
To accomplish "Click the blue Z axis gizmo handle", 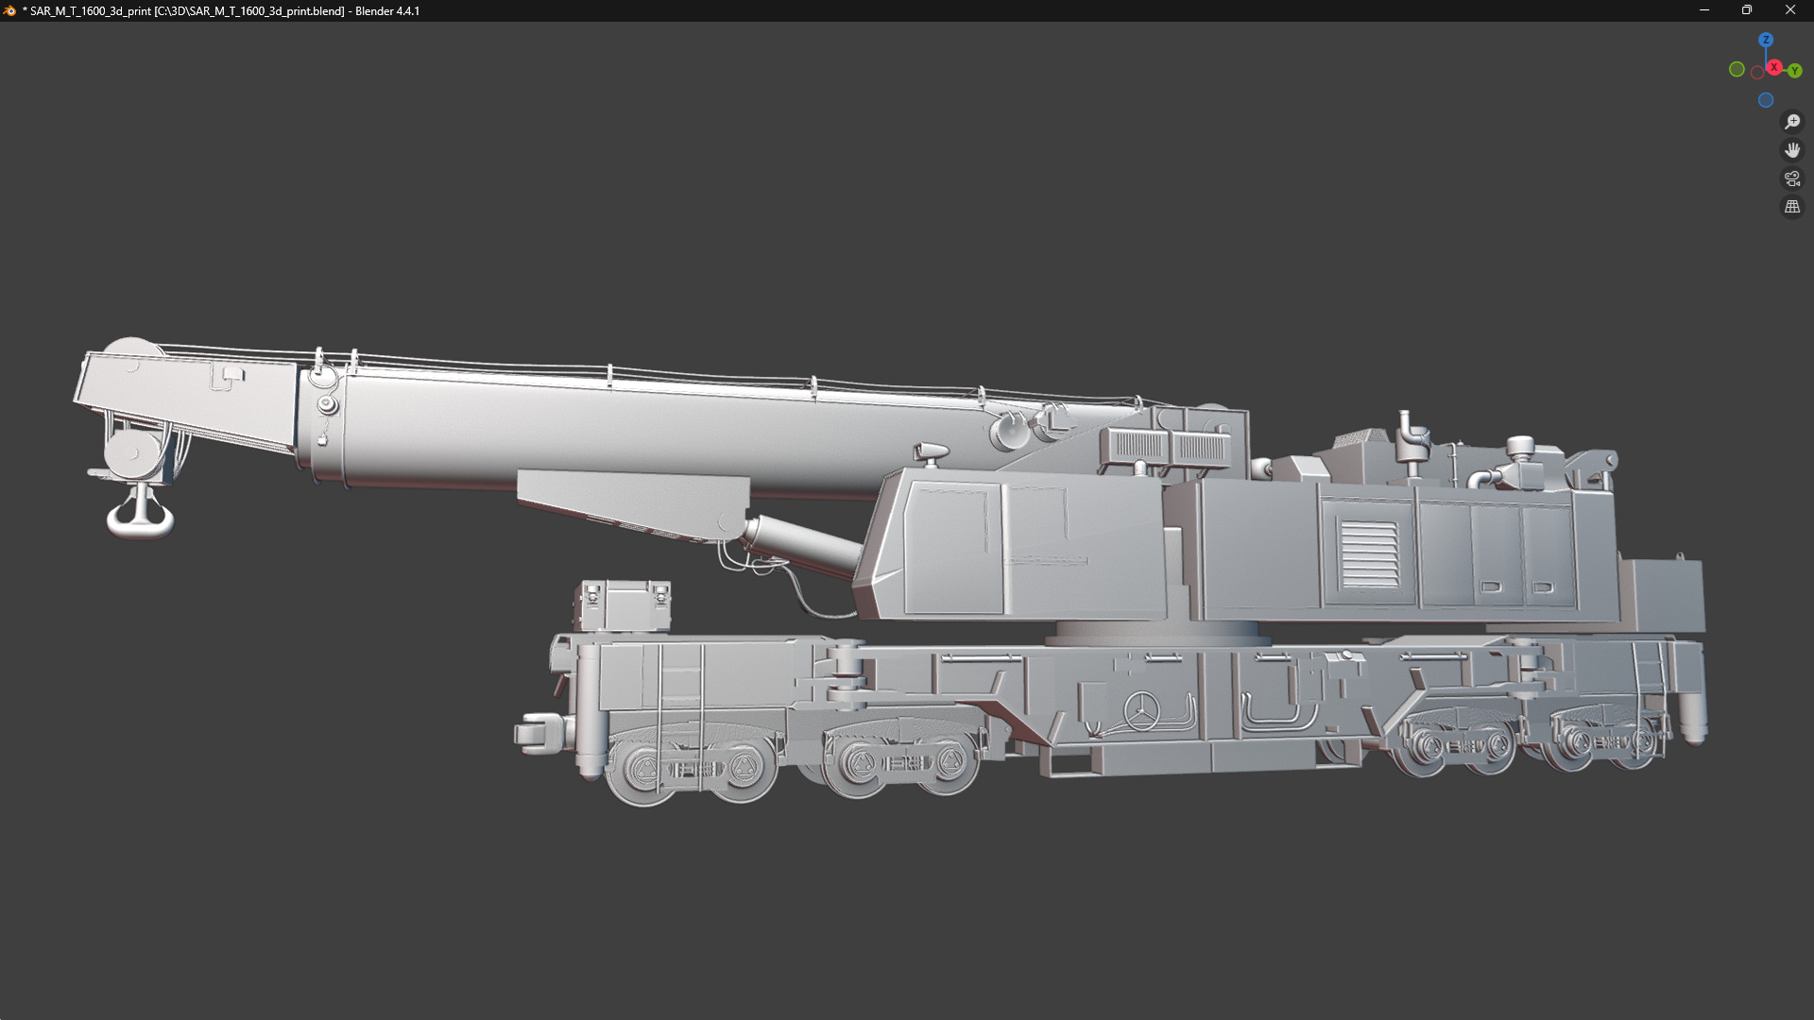I will click(1765, 41).
